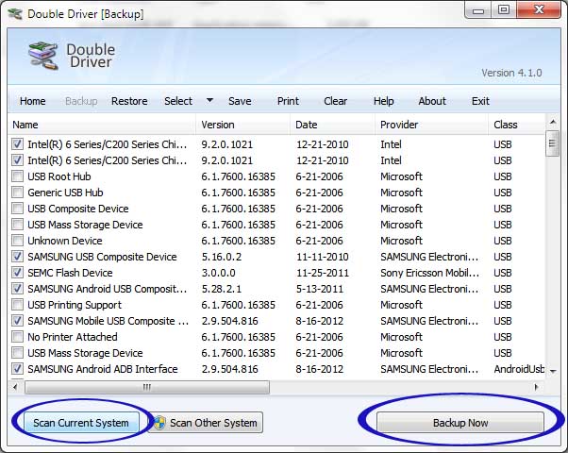Image resolution: width=568 pixels, height=453 pixels.
Task: Minimize the Double Driver window
Action: 478,10
